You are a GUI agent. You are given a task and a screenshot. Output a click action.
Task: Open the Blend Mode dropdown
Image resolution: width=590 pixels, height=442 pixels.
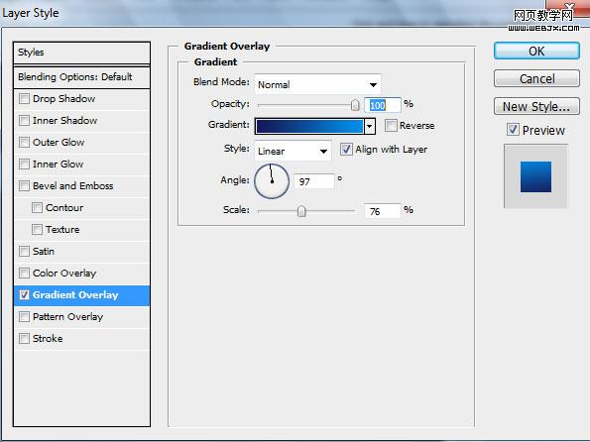tap(317, 84)
